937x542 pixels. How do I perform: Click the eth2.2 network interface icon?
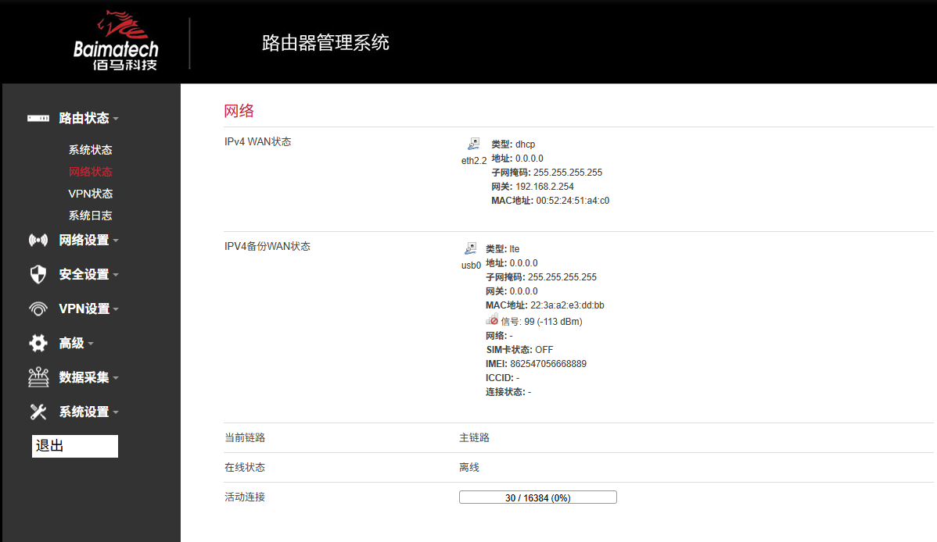pyautogui.click(x=473, y=143)
